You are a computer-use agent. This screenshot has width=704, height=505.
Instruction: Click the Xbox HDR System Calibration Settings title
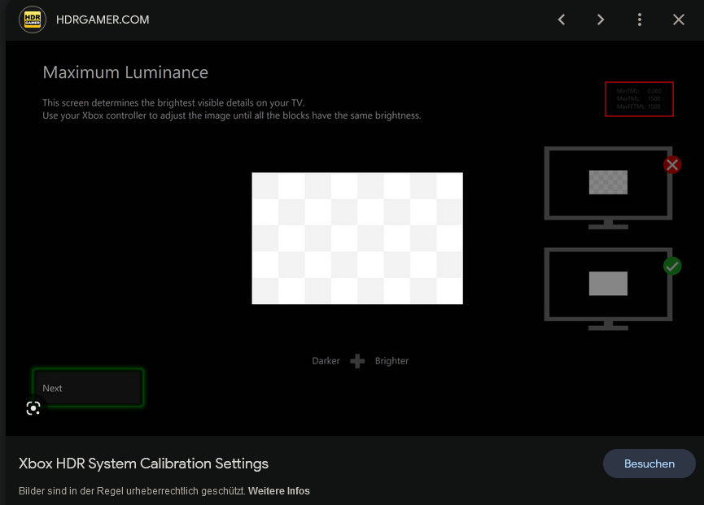pos(144,464)
